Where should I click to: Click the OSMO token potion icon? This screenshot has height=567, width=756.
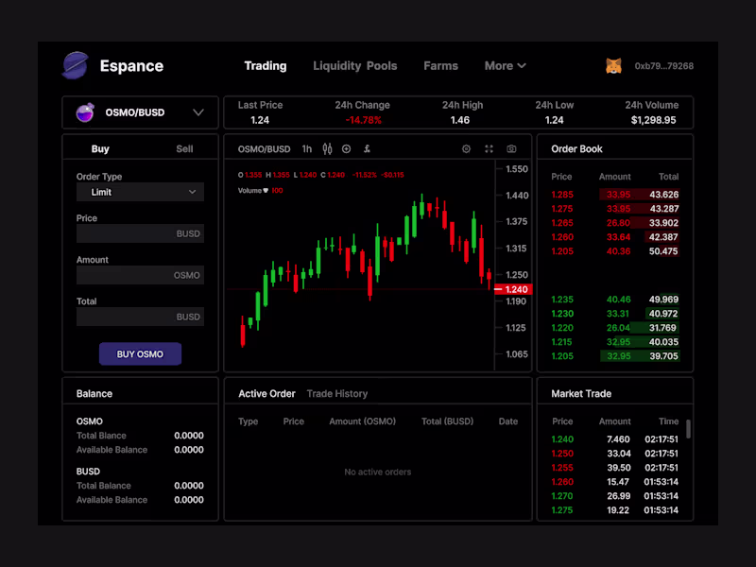click(x=85, y=112)
